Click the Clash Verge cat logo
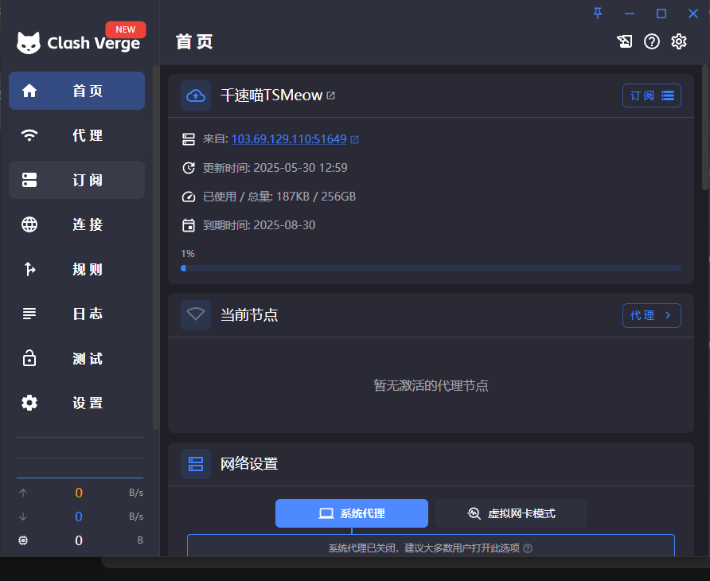This screenshot has height=581, width=710. 29,42
